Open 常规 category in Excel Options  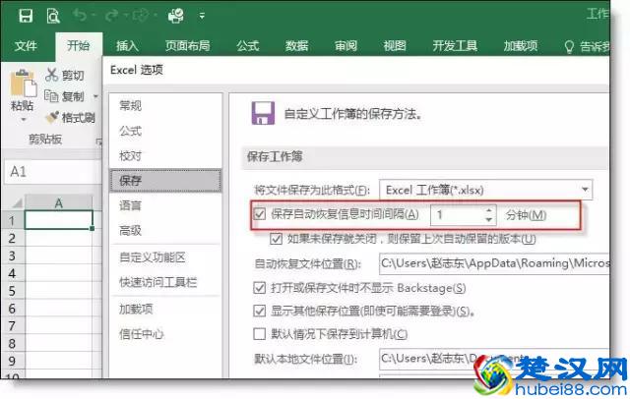pyautogui.click(x=165, y=106)
